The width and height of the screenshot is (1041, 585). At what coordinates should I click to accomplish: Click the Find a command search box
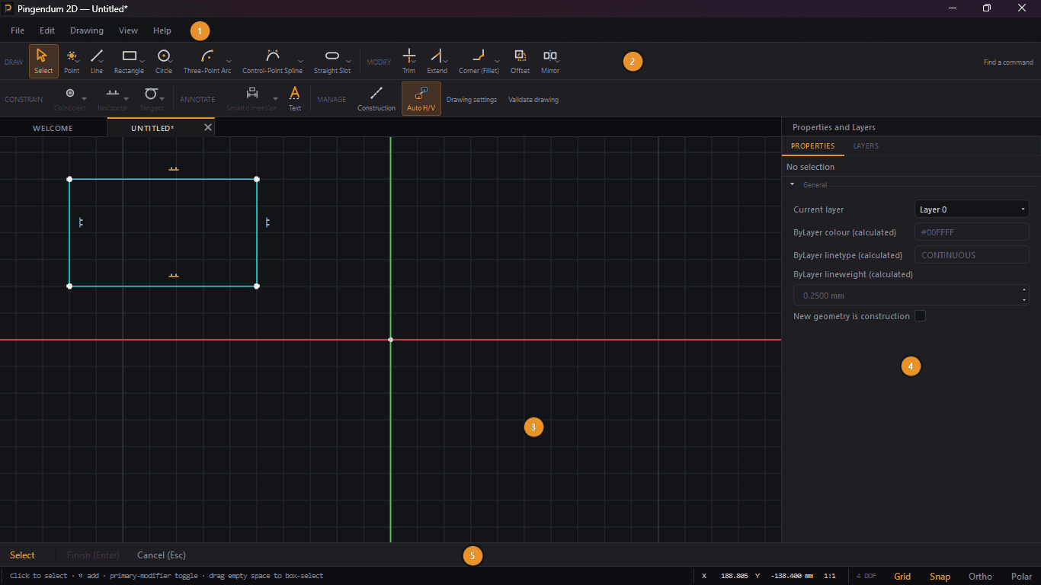(x=1008, y=62)
